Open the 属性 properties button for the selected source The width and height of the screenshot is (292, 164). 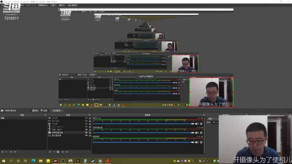pyautogui.click(x=35, y=111)
